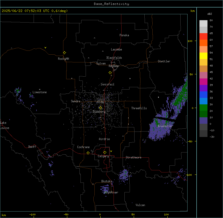
Task: Click the Didsbury town label
Action: click(99, 112)
